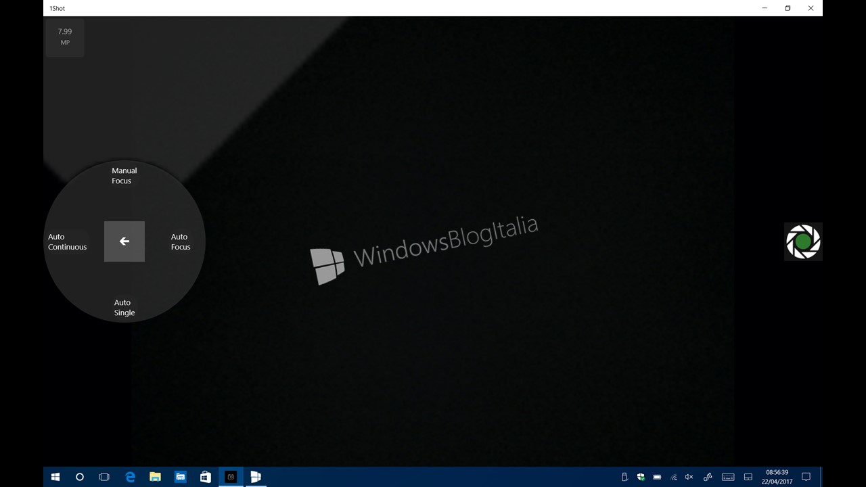Select Manual Focus in the radial menu
Viewport: 866px width, 487px height.
point(124,176)
